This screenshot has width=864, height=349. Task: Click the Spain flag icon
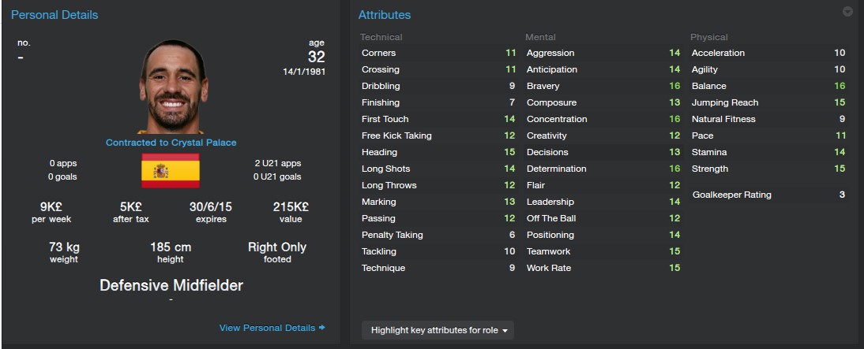171,170
